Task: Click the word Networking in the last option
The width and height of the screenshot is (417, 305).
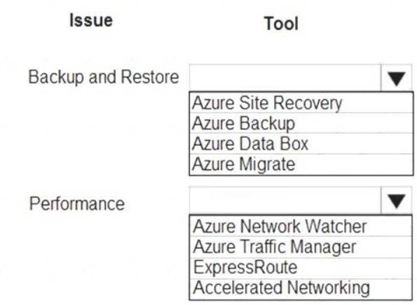Action: tap(329, 288)
